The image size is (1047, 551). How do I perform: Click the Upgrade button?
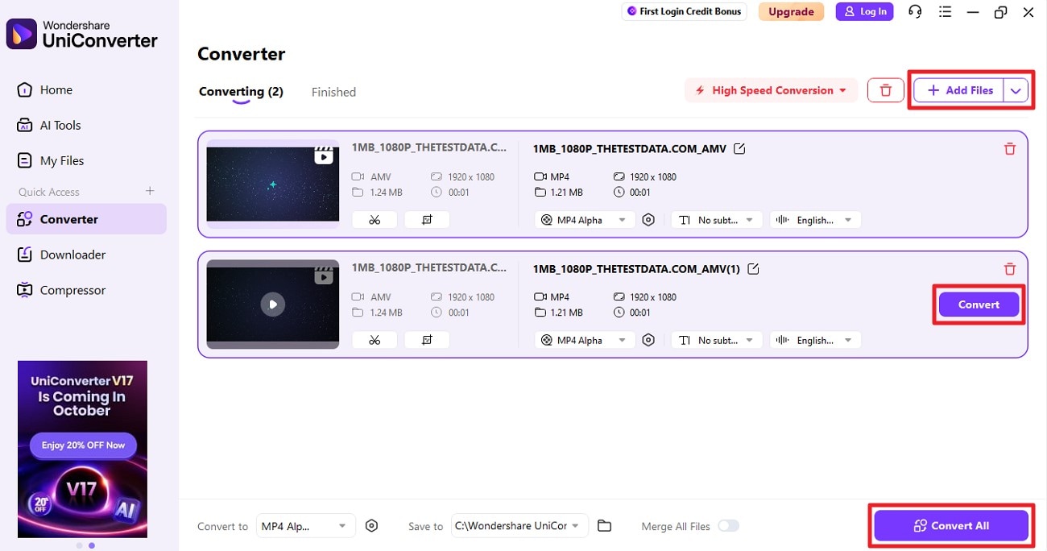click(791, 11)
